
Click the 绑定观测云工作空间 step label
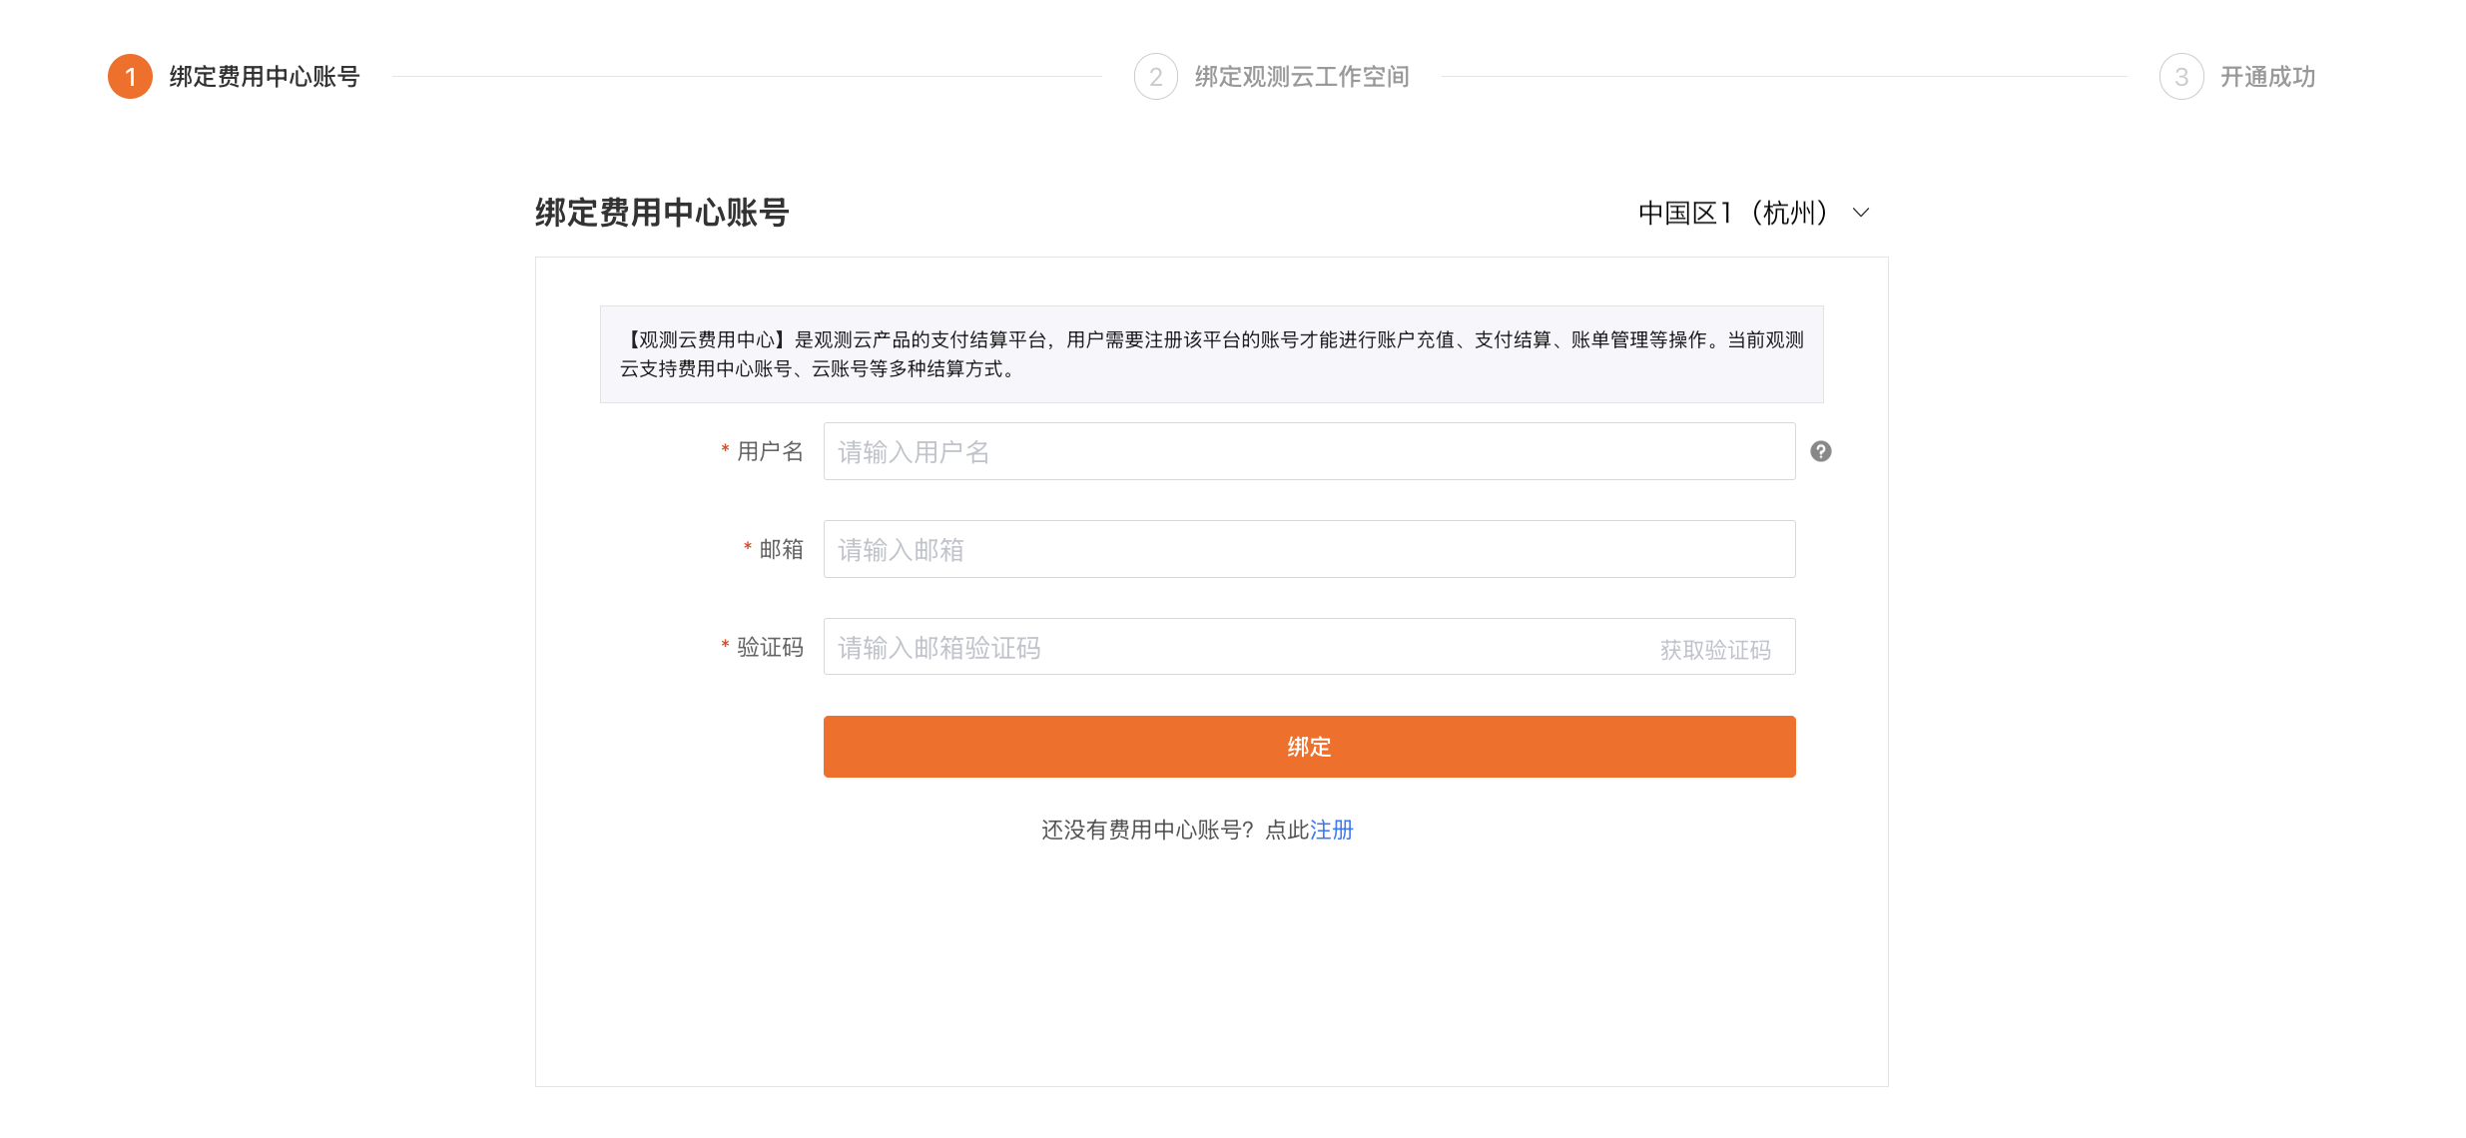click(1301, 77)
